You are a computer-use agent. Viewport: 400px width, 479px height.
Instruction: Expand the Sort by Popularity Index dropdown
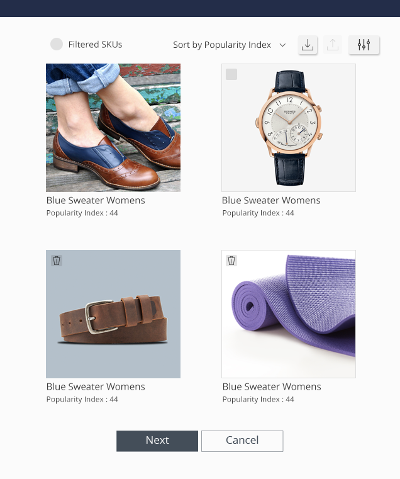click(230, 45)
